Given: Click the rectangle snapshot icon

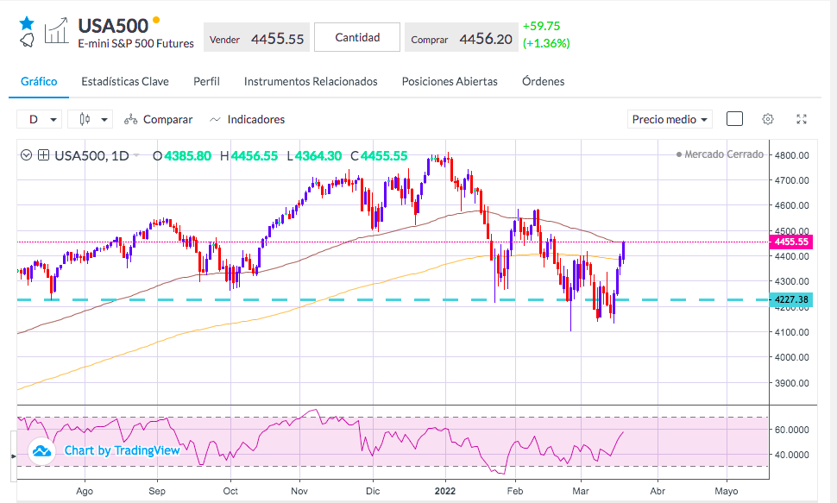Looking at the screenshot, I should (734, 118).
